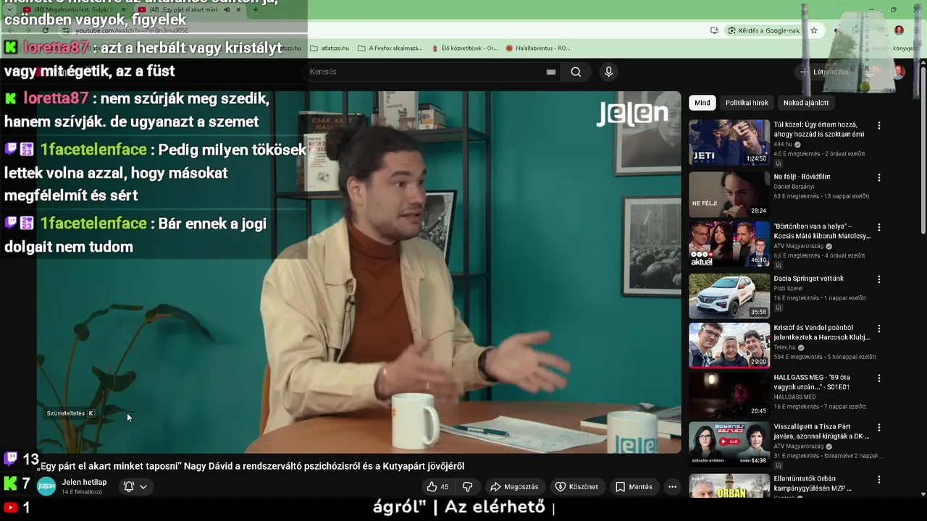The width and height of the screenshot is (927, 521).
Task: Open the Halállabirintus bookmark
Action: tap(537, 48)
